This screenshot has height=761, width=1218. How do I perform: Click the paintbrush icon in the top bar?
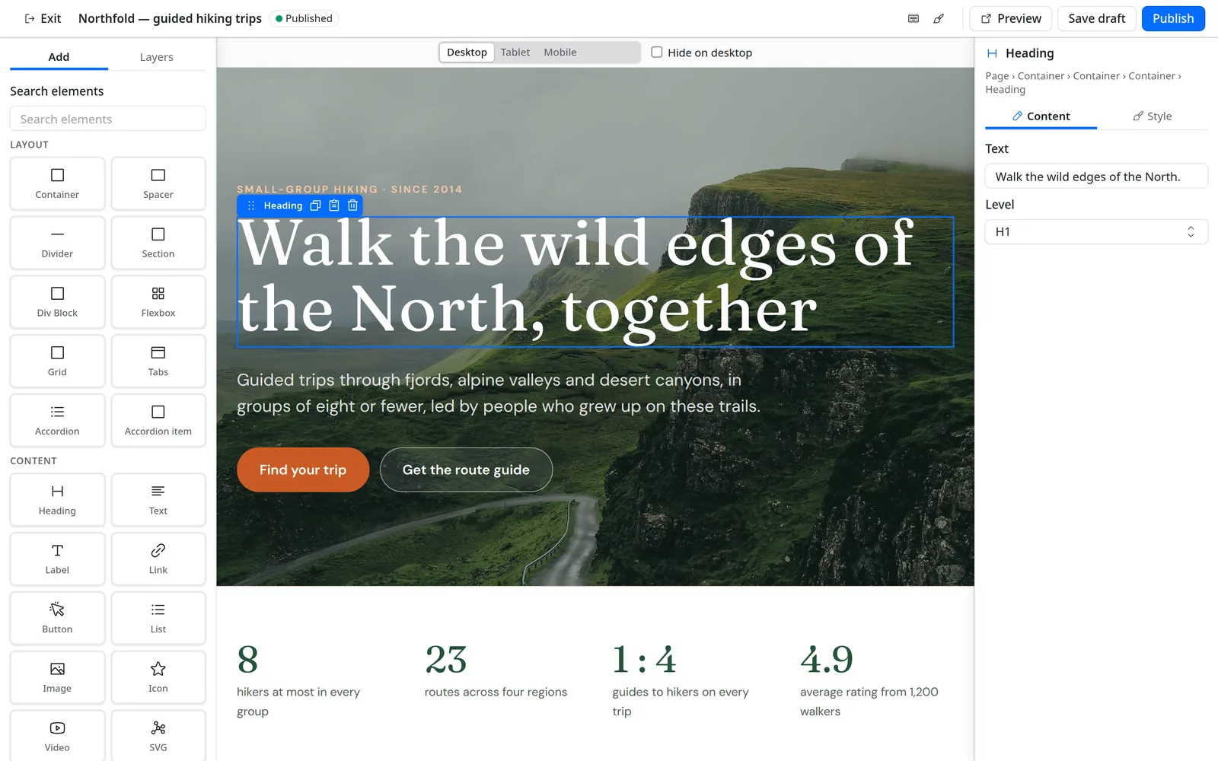coord(939,18)
